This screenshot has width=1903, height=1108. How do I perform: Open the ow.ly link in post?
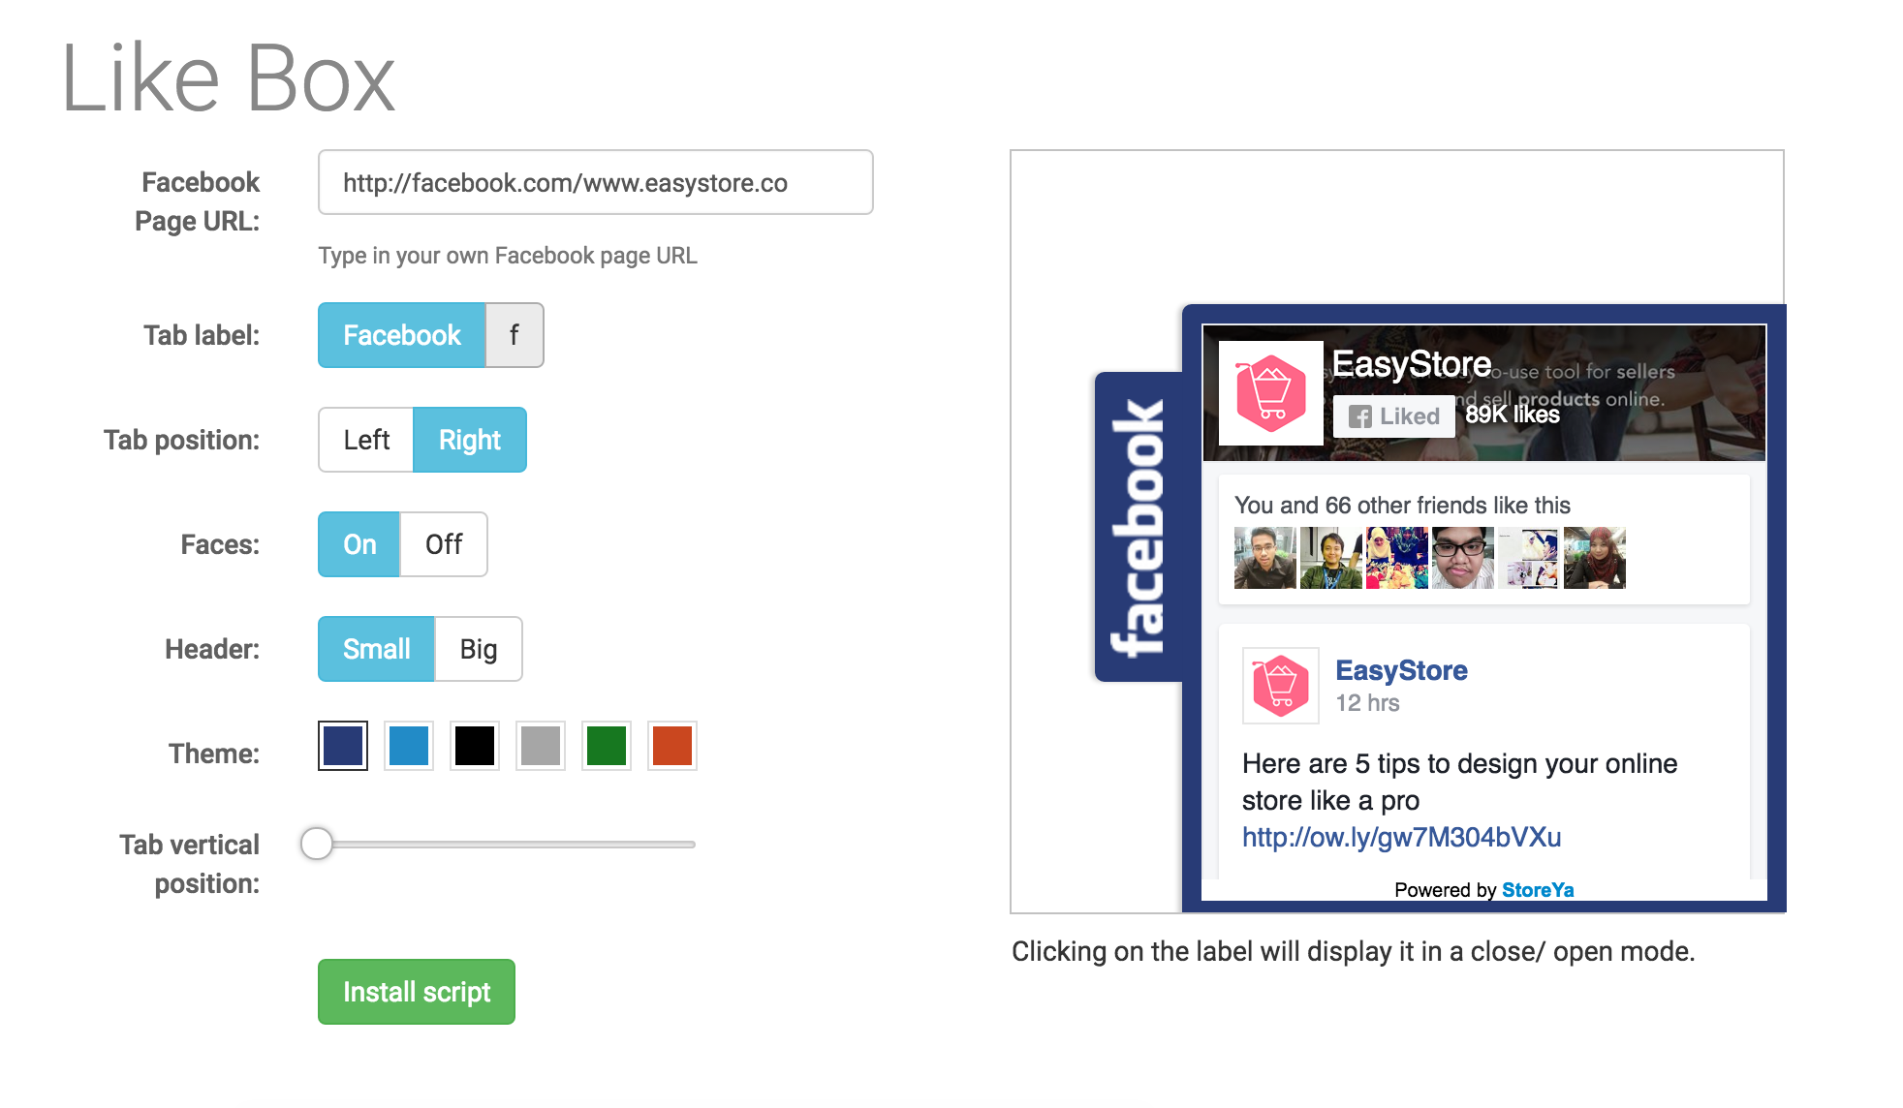(x=1401, y=837)
